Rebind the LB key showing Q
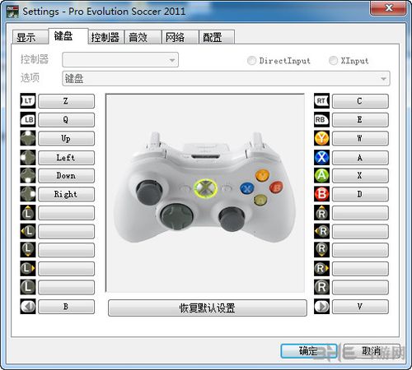Image resolution: width=412 pixels, height=370 pixels. point(66,120)
